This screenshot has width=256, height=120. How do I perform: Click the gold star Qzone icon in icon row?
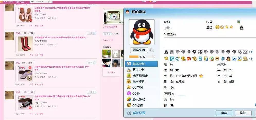[x=166, y=59]
